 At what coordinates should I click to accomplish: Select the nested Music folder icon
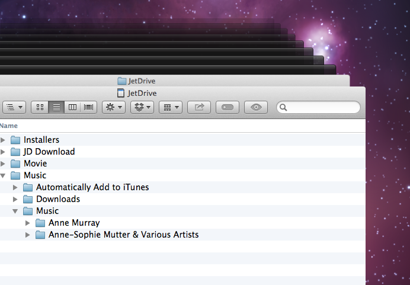[x=28, y=211]
